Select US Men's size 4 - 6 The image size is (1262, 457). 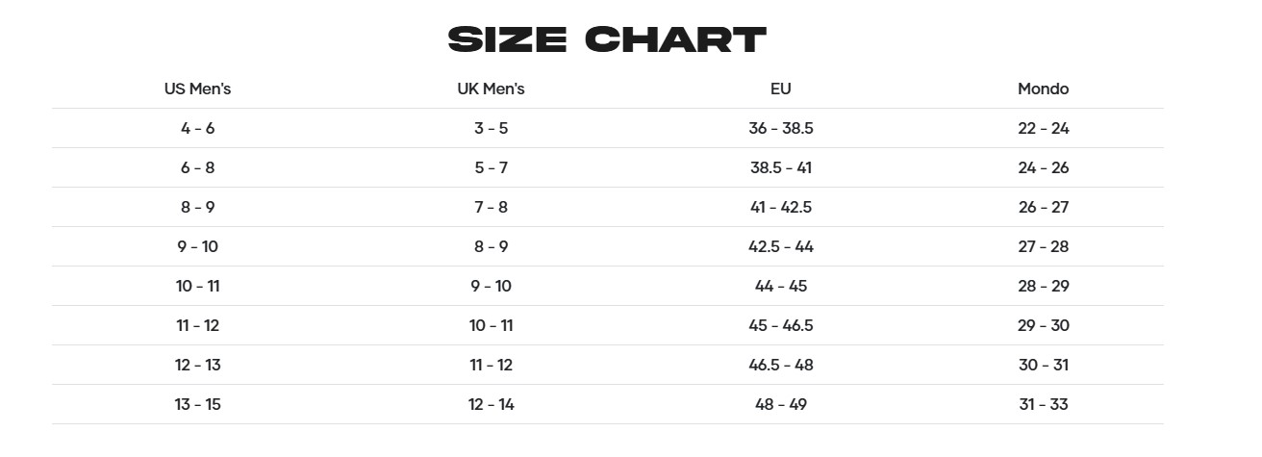pos(198,128)
